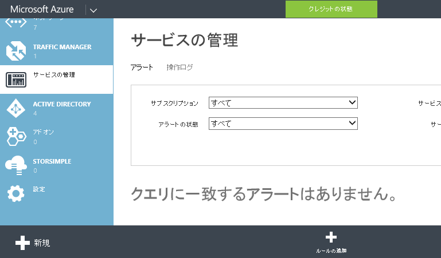Screen dimensions: 441x258
Task: Click the ルールの追加 label
Action: click(x=331, y=251)
